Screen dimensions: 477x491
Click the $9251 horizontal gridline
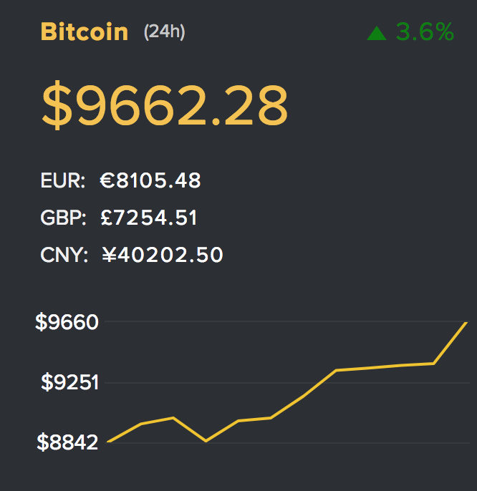[x=287, y=383]
